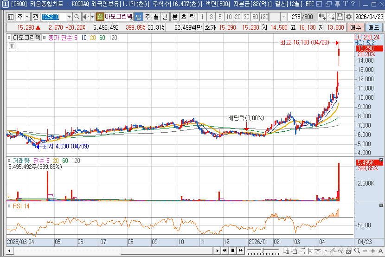Select the 5 interval button
Viewport: 385px width, 257px height.
pos(220,17)
